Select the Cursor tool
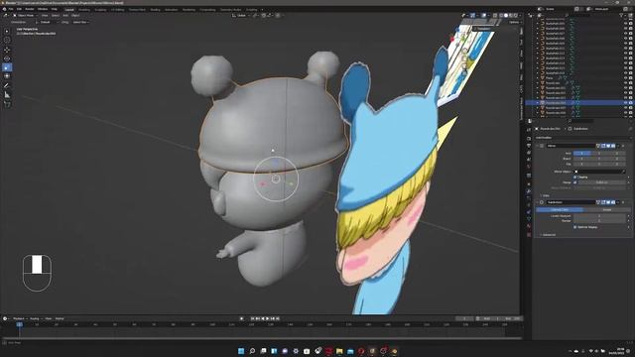The width and height of the screenshot is (635, 357). click(7, 40)
